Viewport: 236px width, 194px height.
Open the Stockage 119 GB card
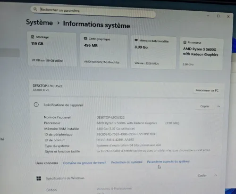[x=52, y=49]
